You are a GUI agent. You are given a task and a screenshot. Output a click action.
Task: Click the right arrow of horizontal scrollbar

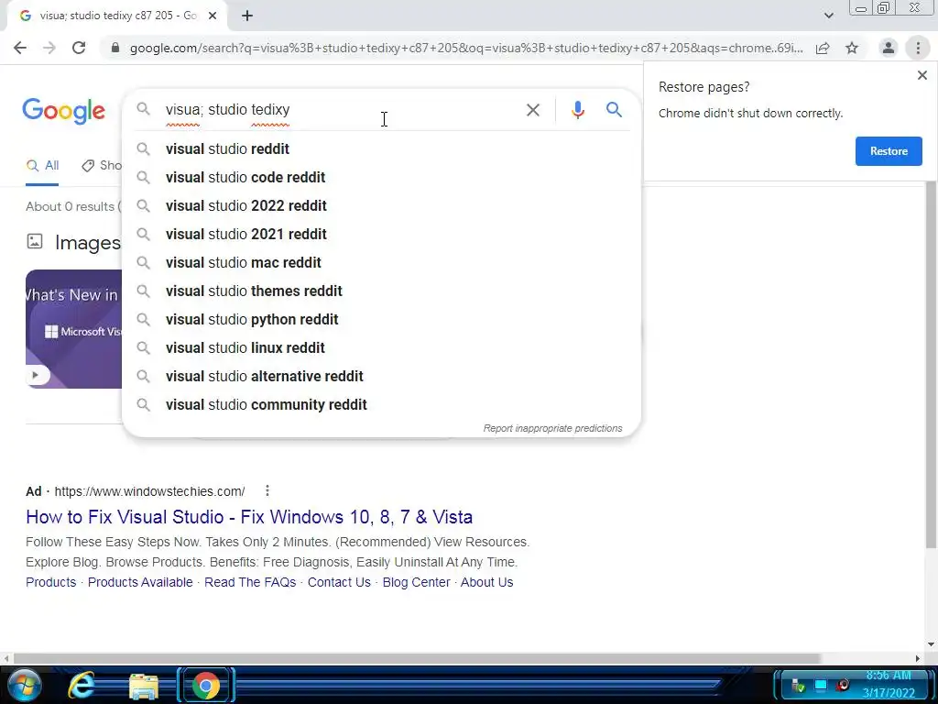pos(917,658)
